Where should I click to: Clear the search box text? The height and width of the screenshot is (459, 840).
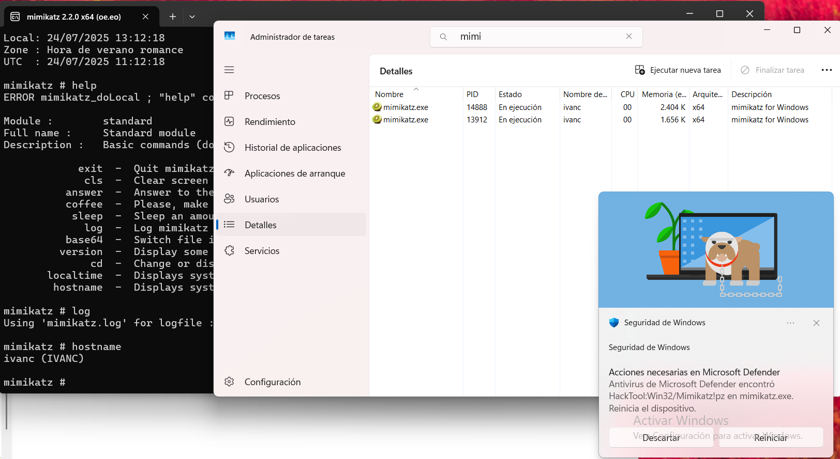(629, 36)
